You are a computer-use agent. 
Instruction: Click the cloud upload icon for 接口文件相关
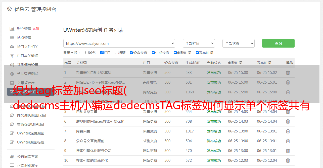pyautogui.click(x=12, y=47)
